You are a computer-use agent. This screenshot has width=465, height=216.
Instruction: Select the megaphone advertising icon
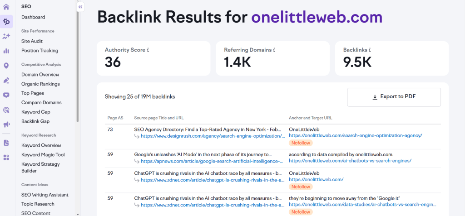(x=6, y=125)
